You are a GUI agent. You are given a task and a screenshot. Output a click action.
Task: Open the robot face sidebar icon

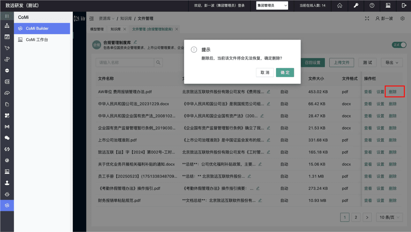click(7, 194)
